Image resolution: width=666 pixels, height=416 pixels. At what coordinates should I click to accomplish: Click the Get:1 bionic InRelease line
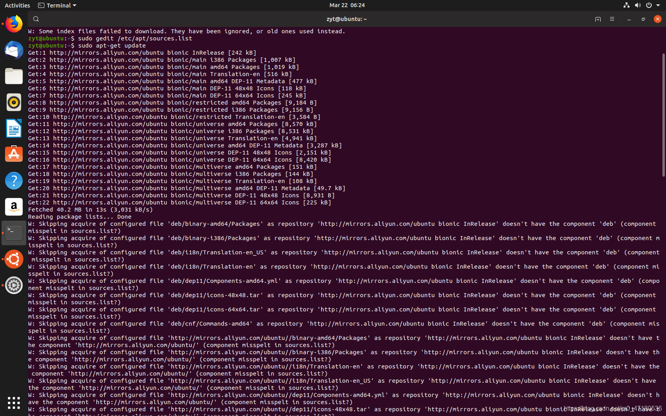(142, 53)
